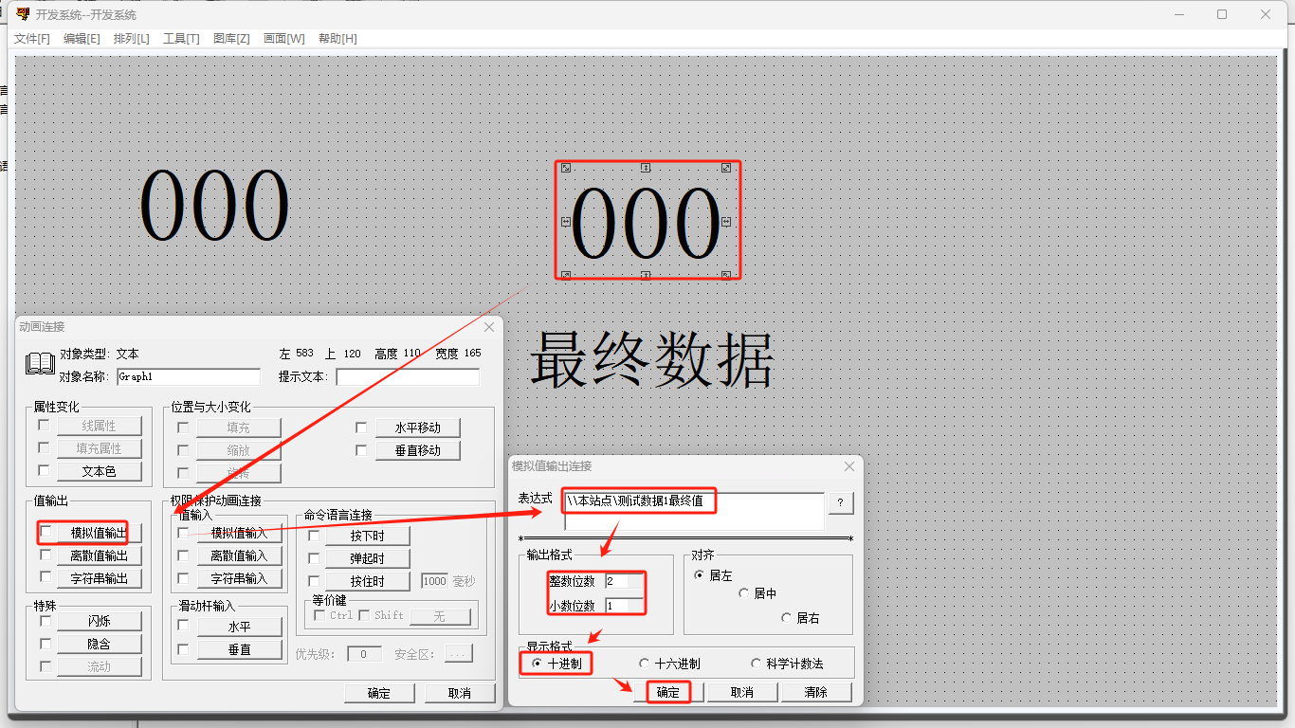The width and height of the screenshot is (1295, 728).
Task: Close the 模拟值输出连接 dialog
Action: click(x=849, y=466)
